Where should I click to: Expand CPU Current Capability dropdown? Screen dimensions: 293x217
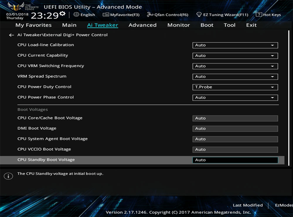(x=235, y=55)
